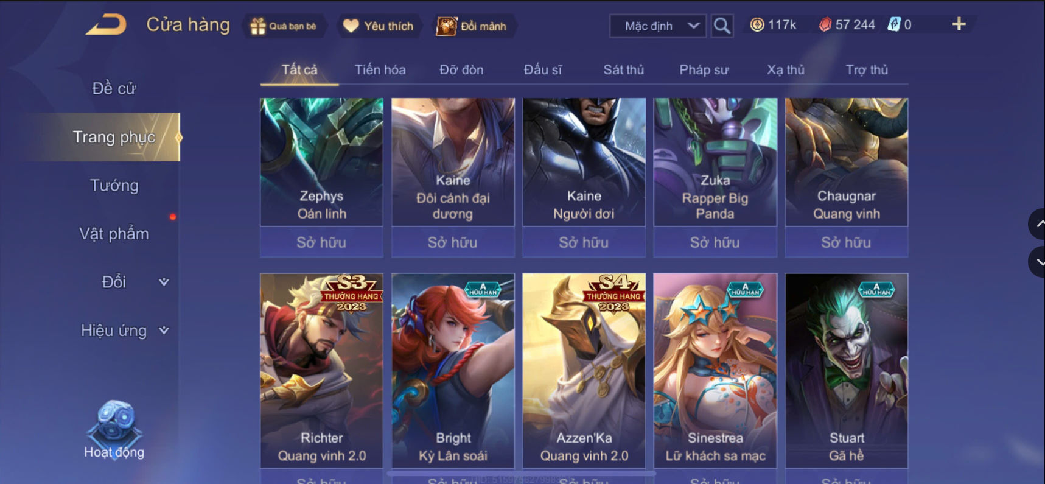
Task: Select Vật phẩm in the sidebar
Action: pos(114,234)
